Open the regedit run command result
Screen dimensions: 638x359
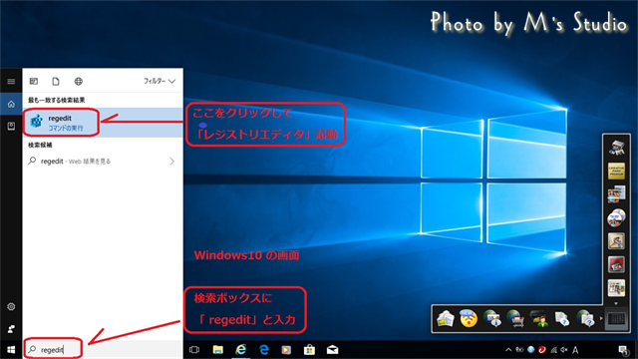point(103,123)
